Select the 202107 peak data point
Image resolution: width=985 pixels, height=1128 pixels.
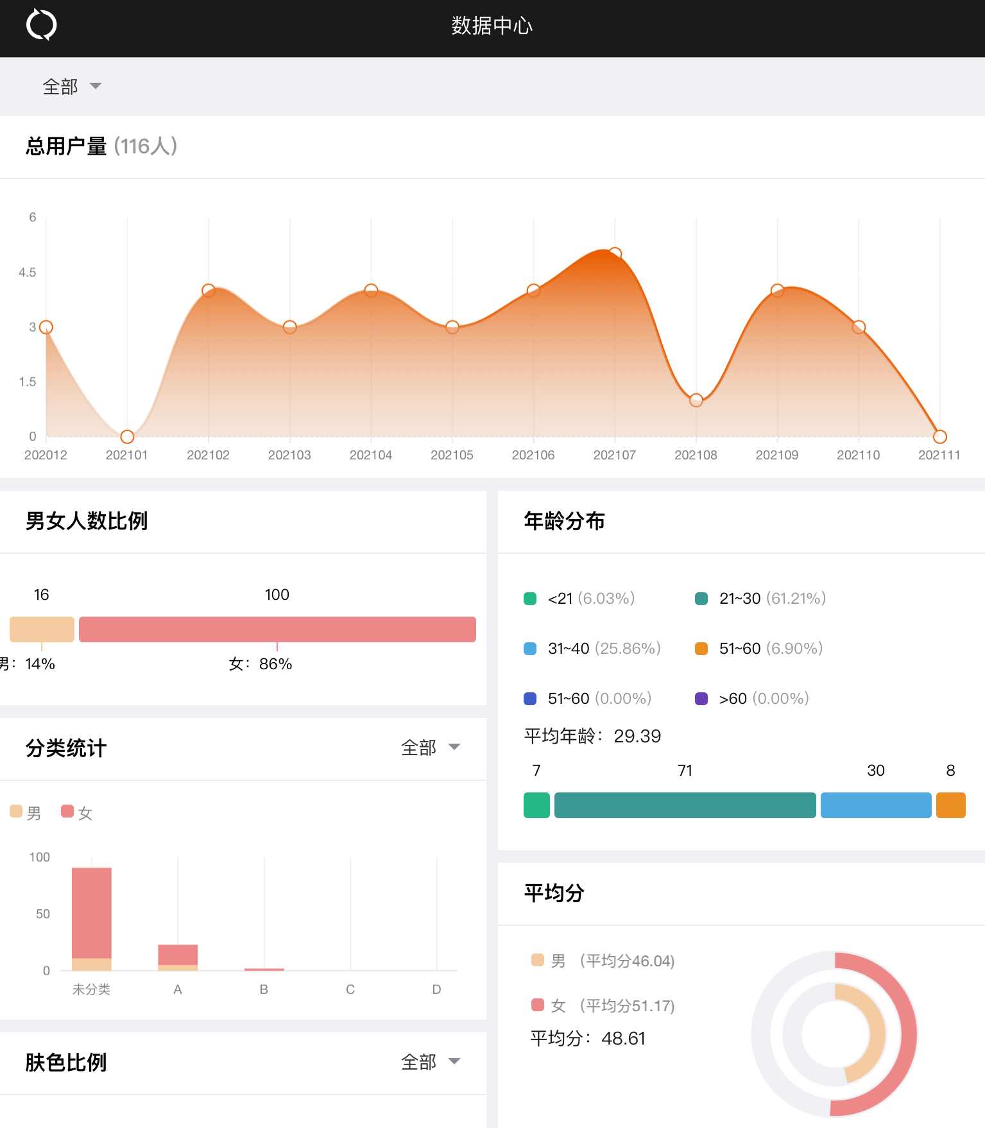point(615,253)
